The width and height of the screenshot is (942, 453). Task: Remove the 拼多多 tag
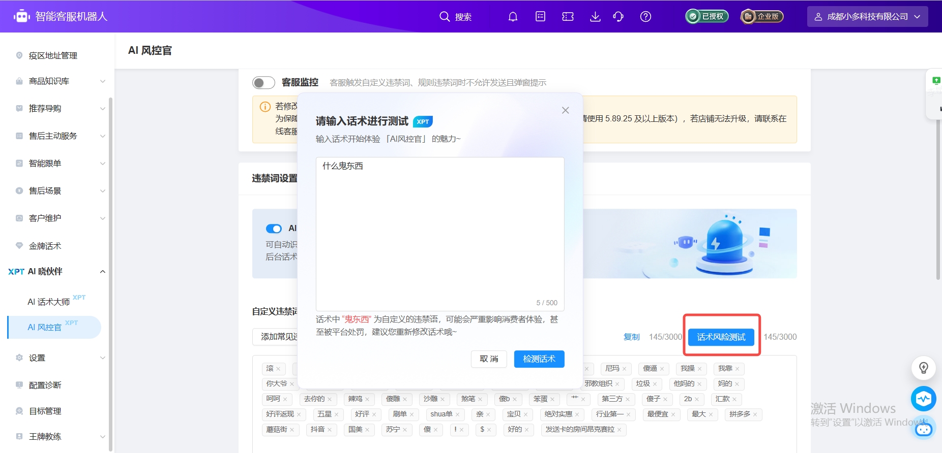pos(755,414)
